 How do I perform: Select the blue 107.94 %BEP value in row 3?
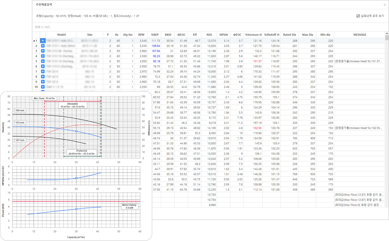point(156,51)
